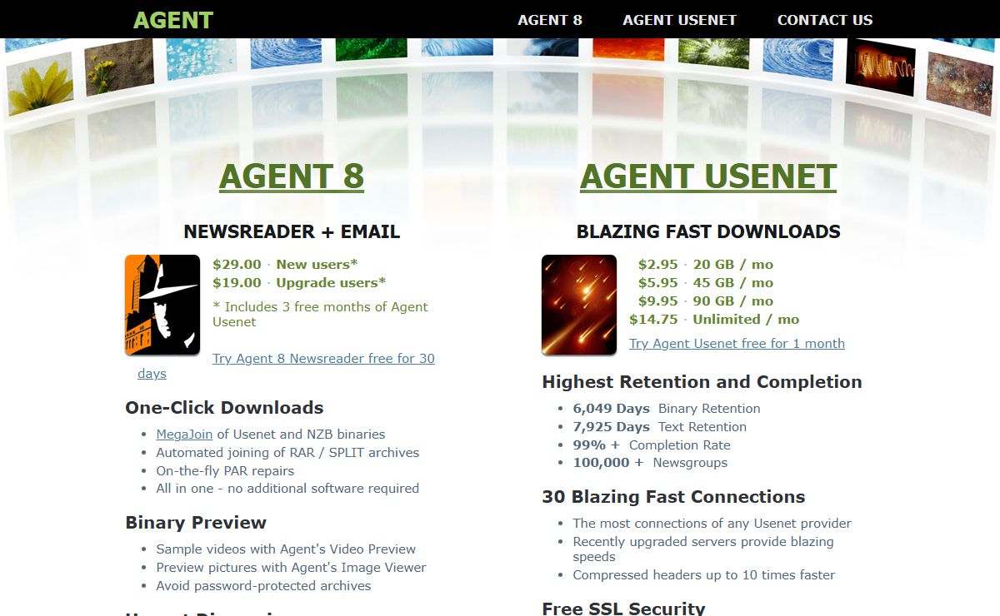1000x616 pixels.
Task: Click All in one - no additional software
Action: 287,489
